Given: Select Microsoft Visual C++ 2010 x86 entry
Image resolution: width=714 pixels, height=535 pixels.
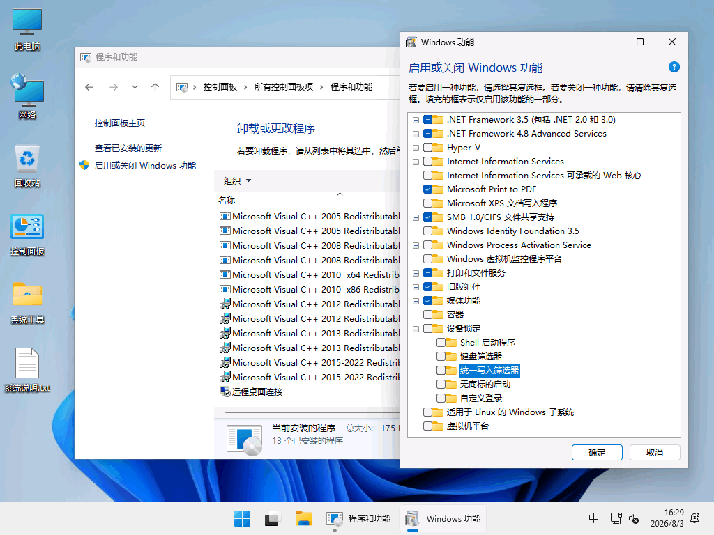Looking at the screenshot, I should point(309,289).
